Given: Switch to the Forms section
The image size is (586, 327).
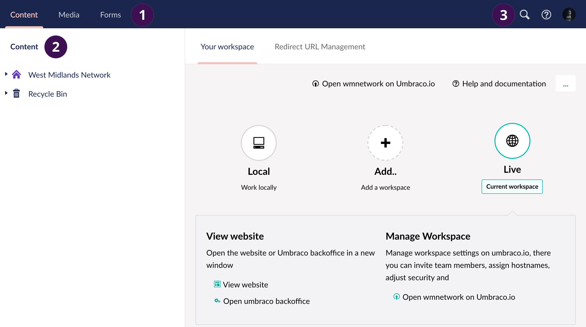Looking at the screenshot, I should (110, 15).
